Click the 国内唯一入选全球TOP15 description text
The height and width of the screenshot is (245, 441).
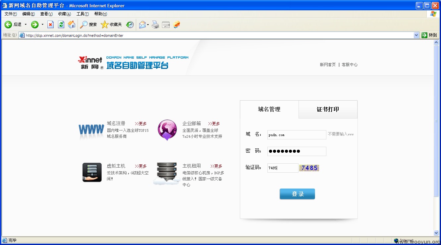click(x=128, y=130)
